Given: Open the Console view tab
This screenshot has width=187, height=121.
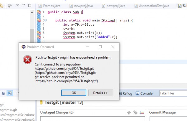Looking at the screenshot, I should point(144,94).
